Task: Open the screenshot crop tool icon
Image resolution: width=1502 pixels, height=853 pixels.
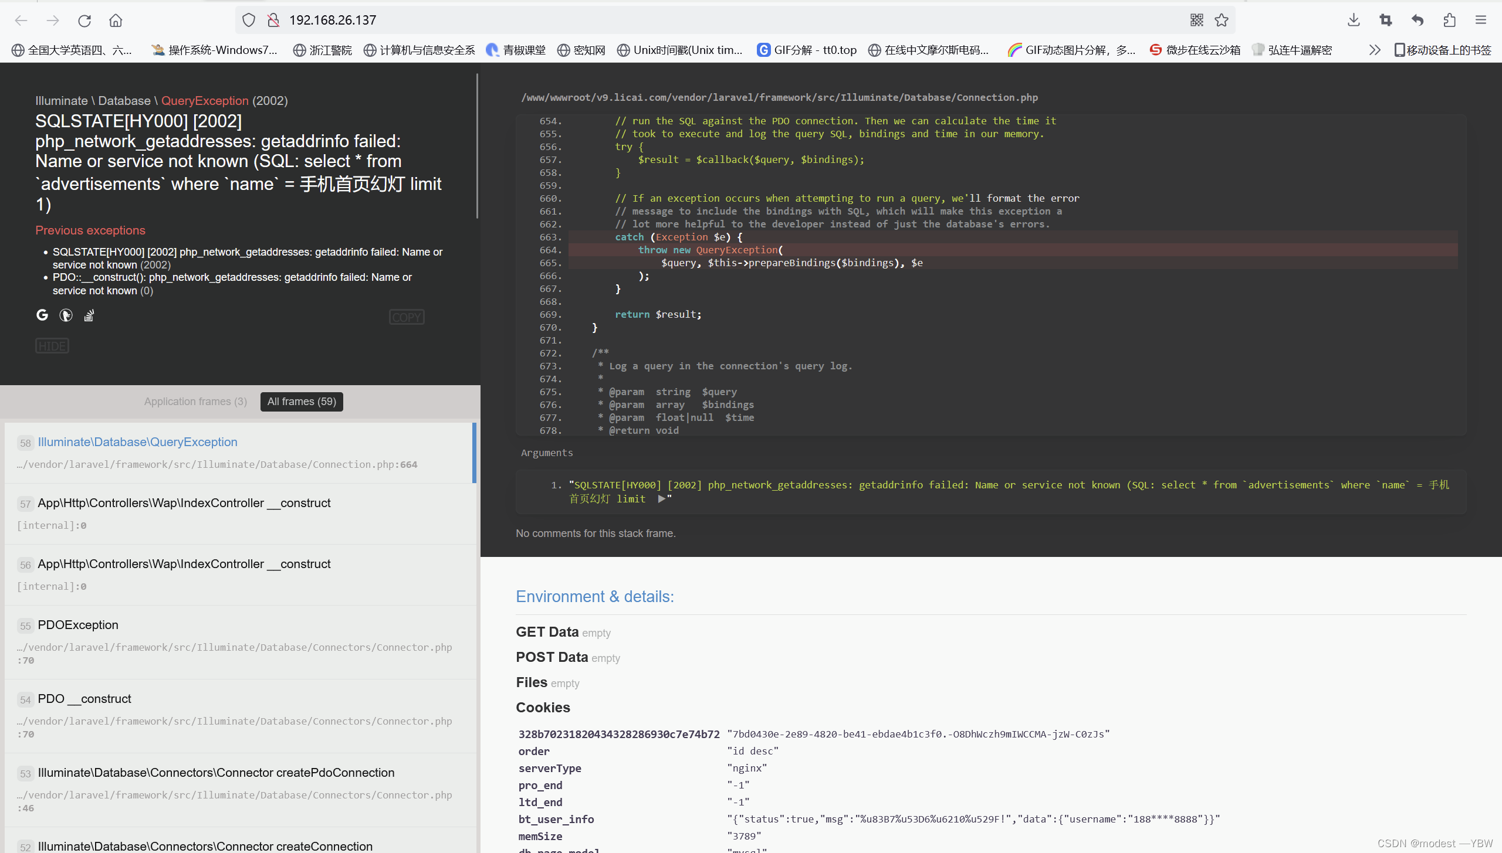Action: [1386, 21]
